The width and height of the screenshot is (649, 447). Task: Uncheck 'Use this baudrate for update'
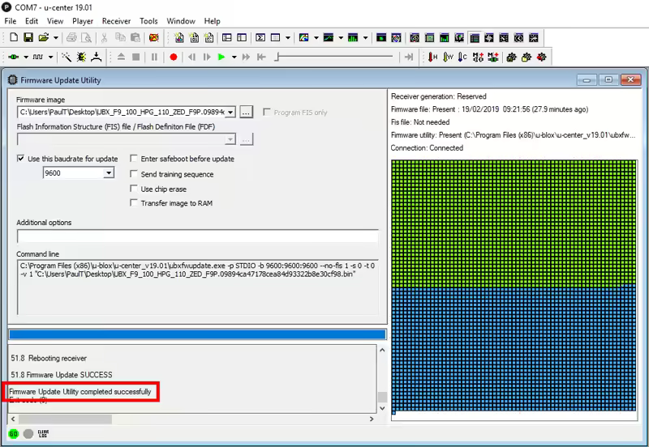pos(21,159)
